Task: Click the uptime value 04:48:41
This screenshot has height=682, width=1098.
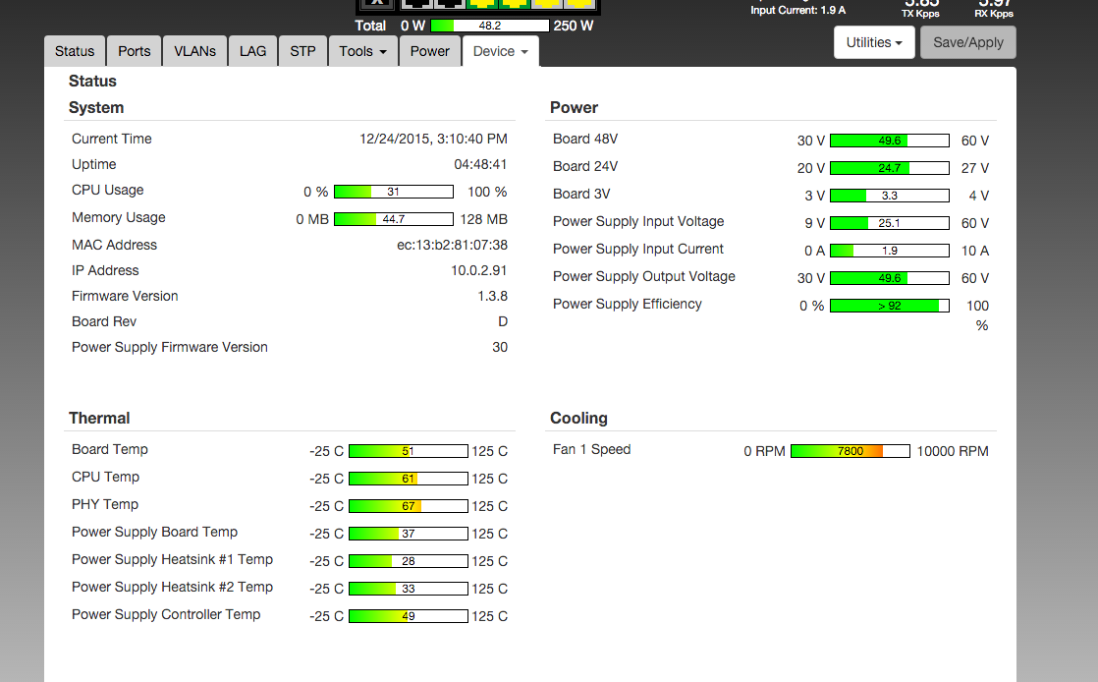Action: [x=480, y=164]
